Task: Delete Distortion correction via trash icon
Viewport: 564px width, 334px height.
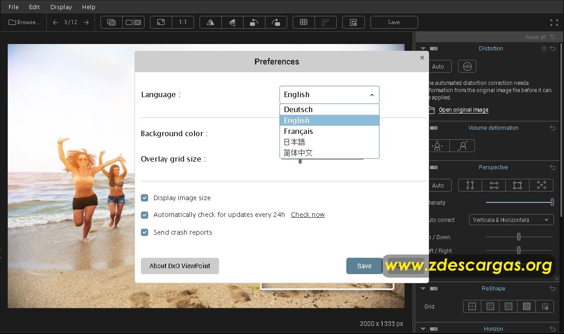Action: coord(544,49)
